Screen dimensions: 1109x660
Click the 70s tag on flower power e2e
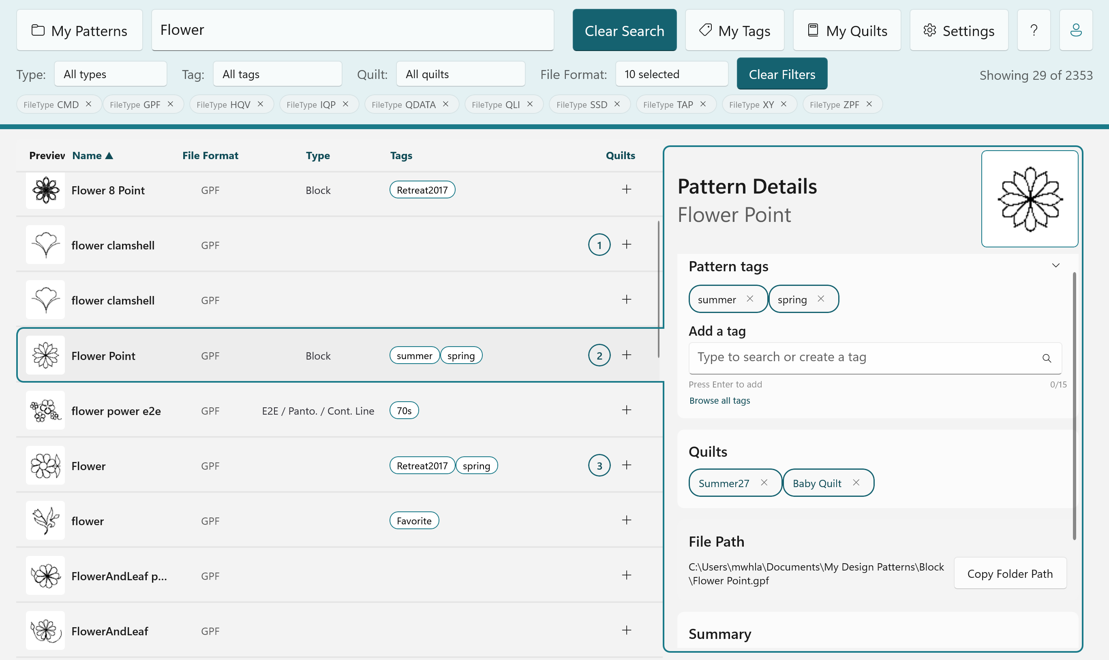click(x=404, y=411)
